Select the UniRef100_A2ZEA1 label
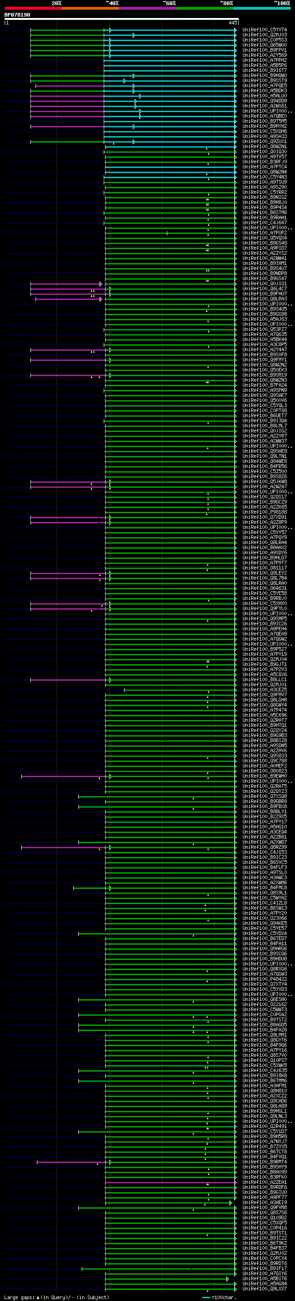 click(265, 1182)
